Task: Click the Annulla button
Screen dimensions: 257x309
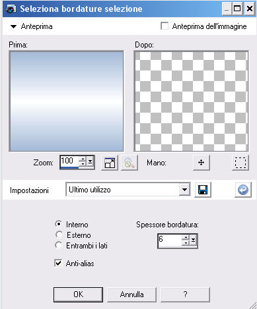Action: coord(131,295)
